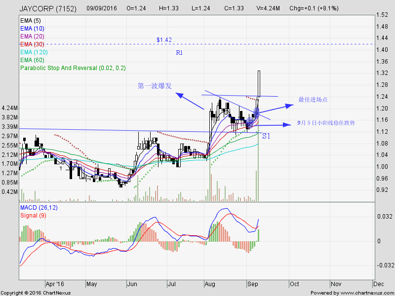Click the JAYCORP (7152) chart title

[48, 8]
